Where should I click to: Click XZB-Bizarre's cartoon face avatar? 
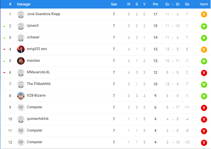click(x=21, y=96)
